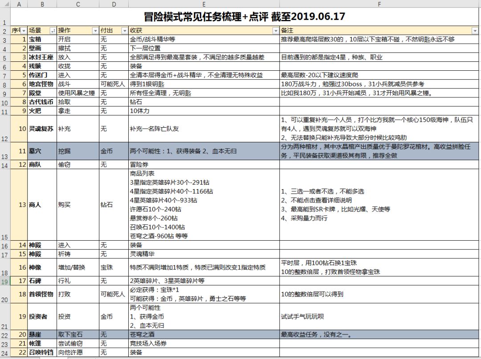Select the 使用风暴之锤 operation cell

click(78, 93)
